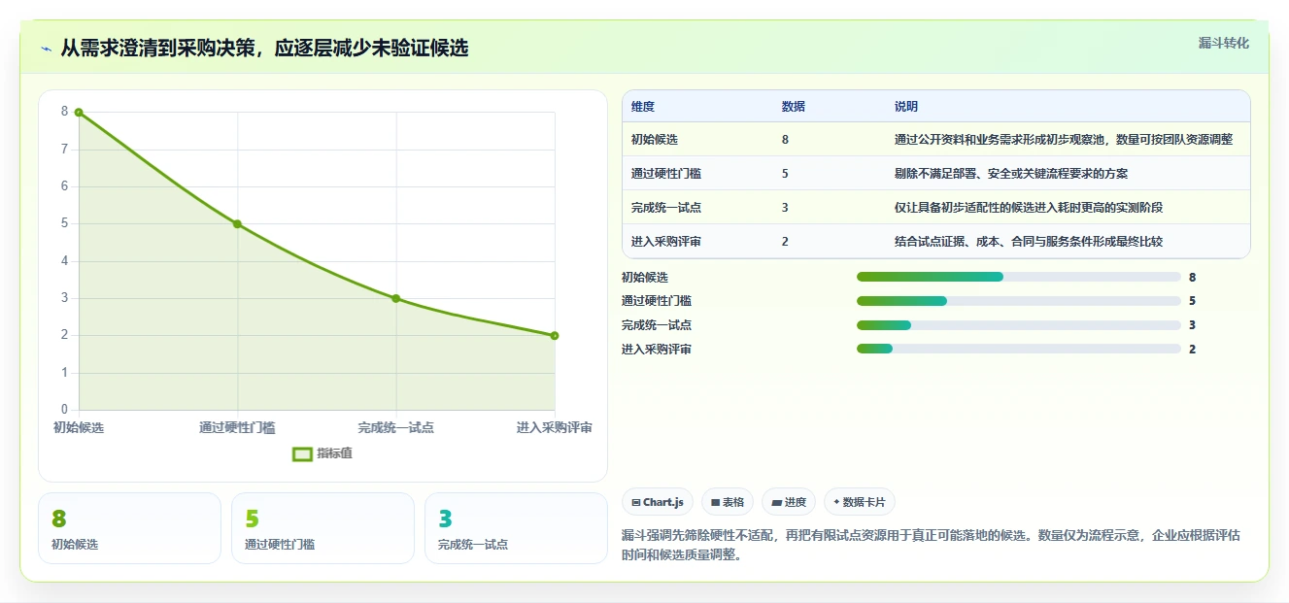Viewport: 1289px width, 603px height.
Task: Open the 初始候选 data card showing 8
Action: point(129,528)
